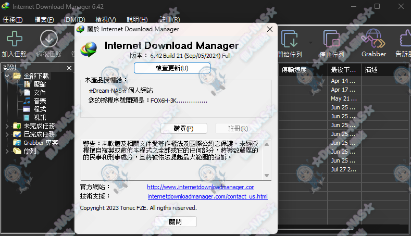This screenshot has width=411, height=236.
Task: Click the Stop Queue (停止佇列) icon
Action: [x=332, y=39]
